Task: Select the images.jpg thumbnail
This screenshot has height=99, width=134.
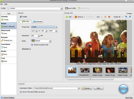Action: tap(72, 71)
